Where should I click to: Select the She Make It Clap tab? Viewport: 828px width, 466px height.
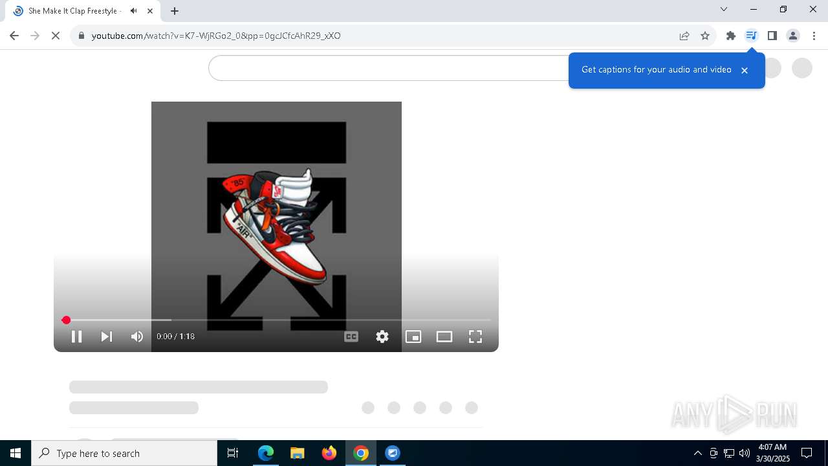(x=83, y=11)
